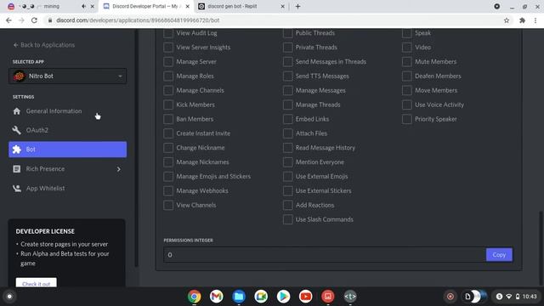Enable Use Voice Activity checkbox
This screenshot has width=544, height=306.
407,105
